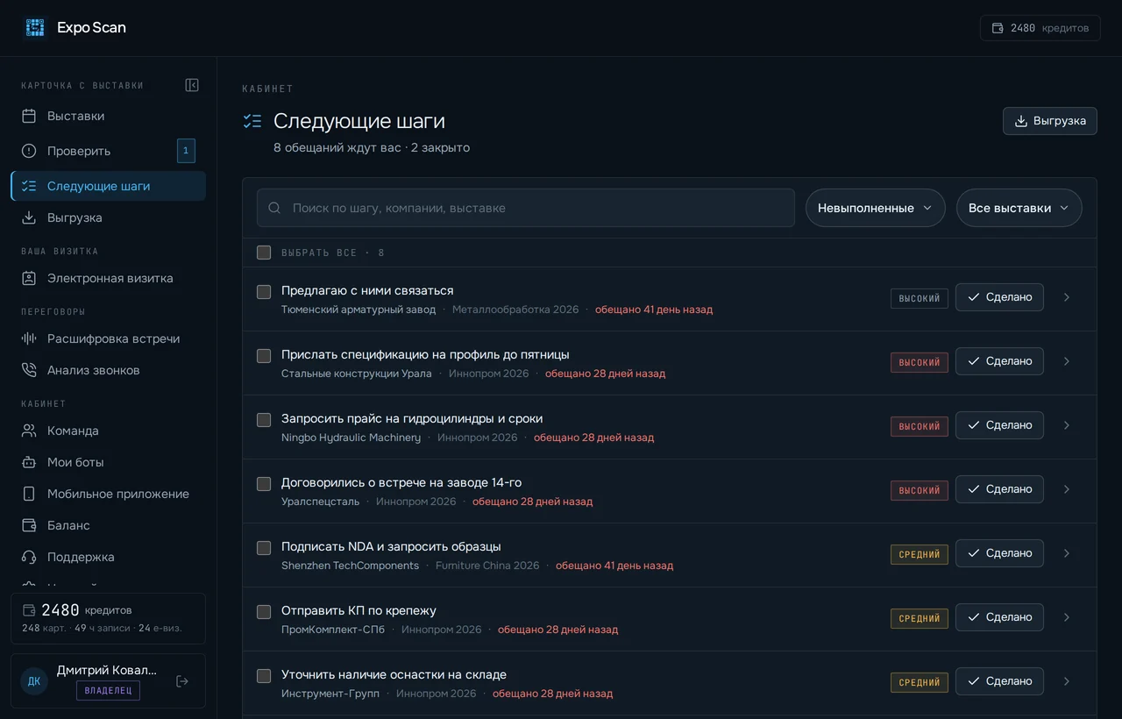The height and width of the screenshot is (719, 1122).
Task: Mark Отправить КП по крепежу as Сделано
Action: pos(999,617)
